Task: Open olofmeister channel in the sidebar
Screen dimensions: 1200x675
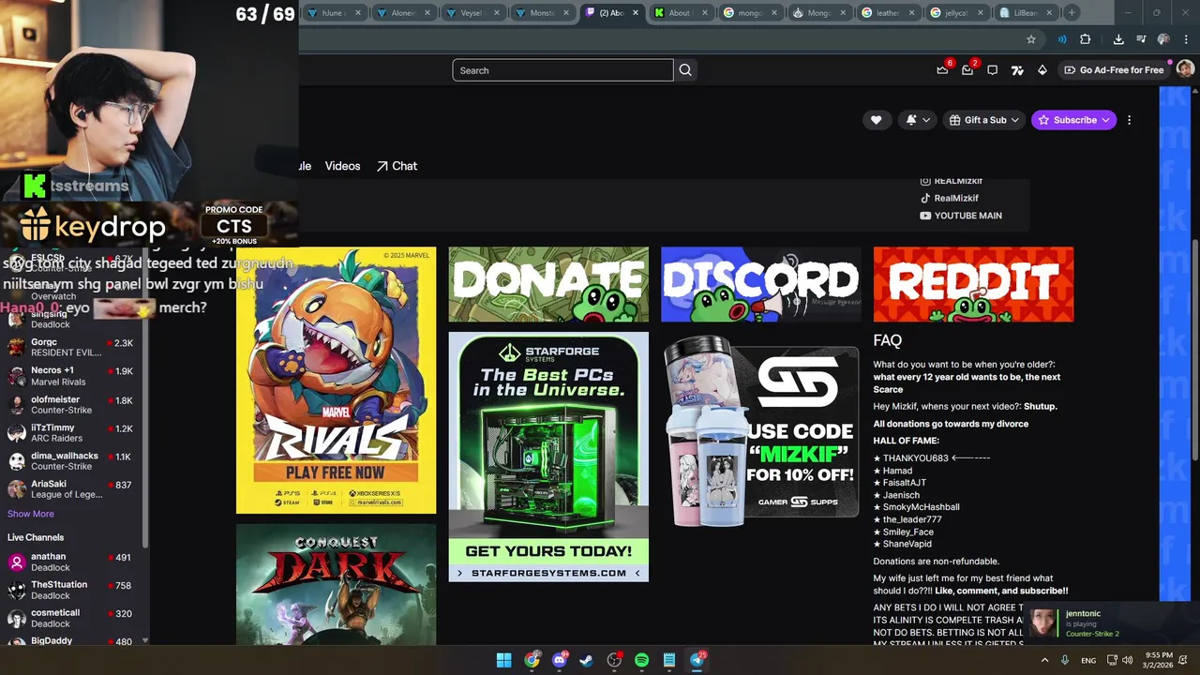Action: click(x=71, y=405)
